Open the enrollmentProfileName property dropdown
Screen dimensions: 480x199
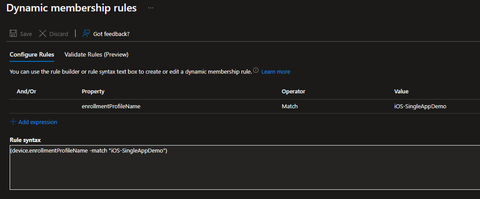111,107
